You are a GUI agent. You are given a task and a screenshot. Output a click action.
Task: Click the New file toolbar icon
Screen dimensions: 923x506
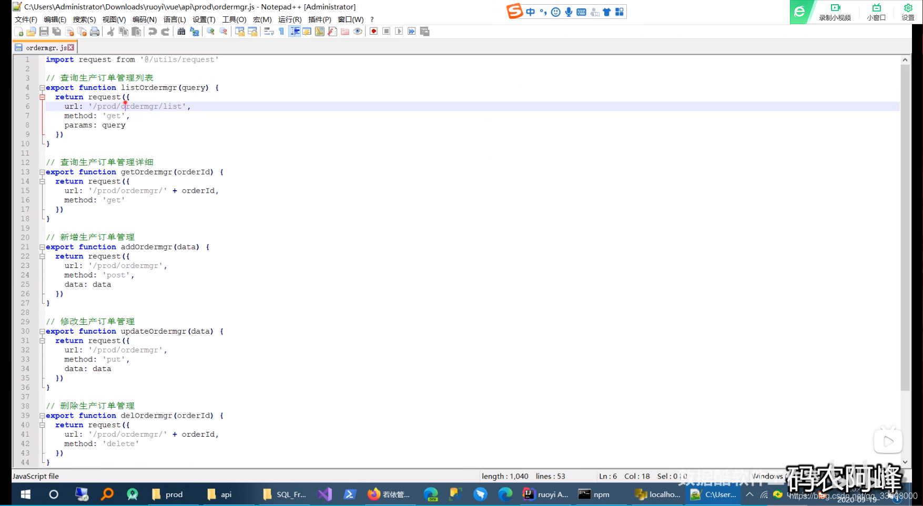[18, 32]
